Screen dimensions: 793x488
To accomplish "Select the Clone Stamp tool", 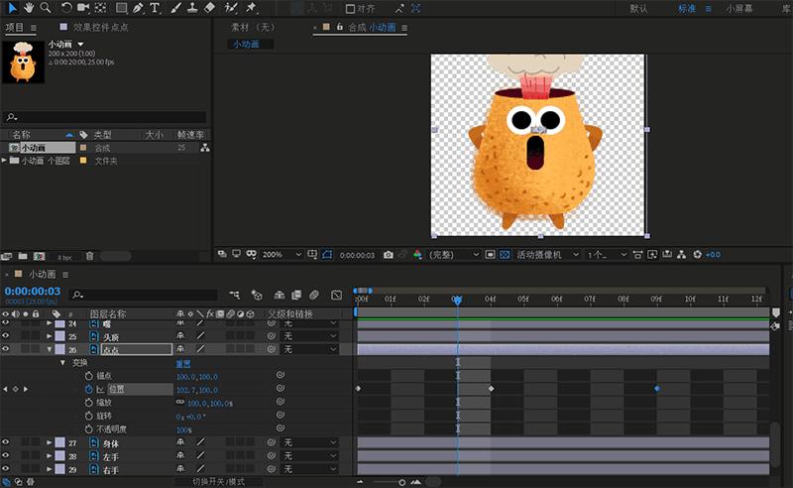I will coord(191,8).
